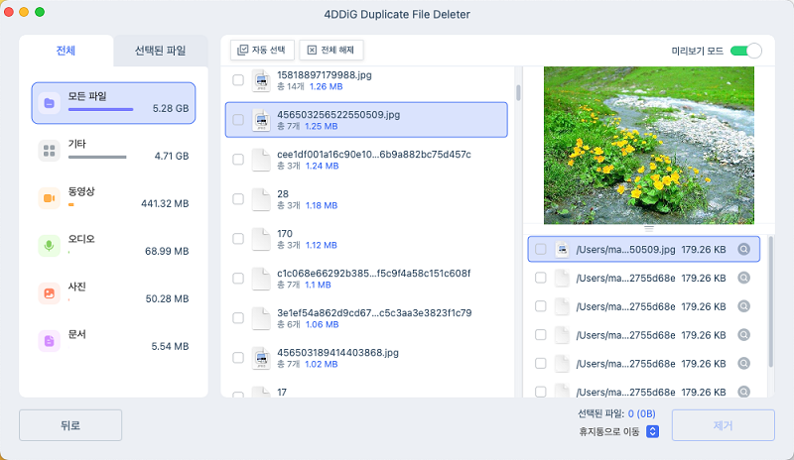Click the 동영상 video camera icon
Viewport: 794px width, 460px height.
(49, 198)
